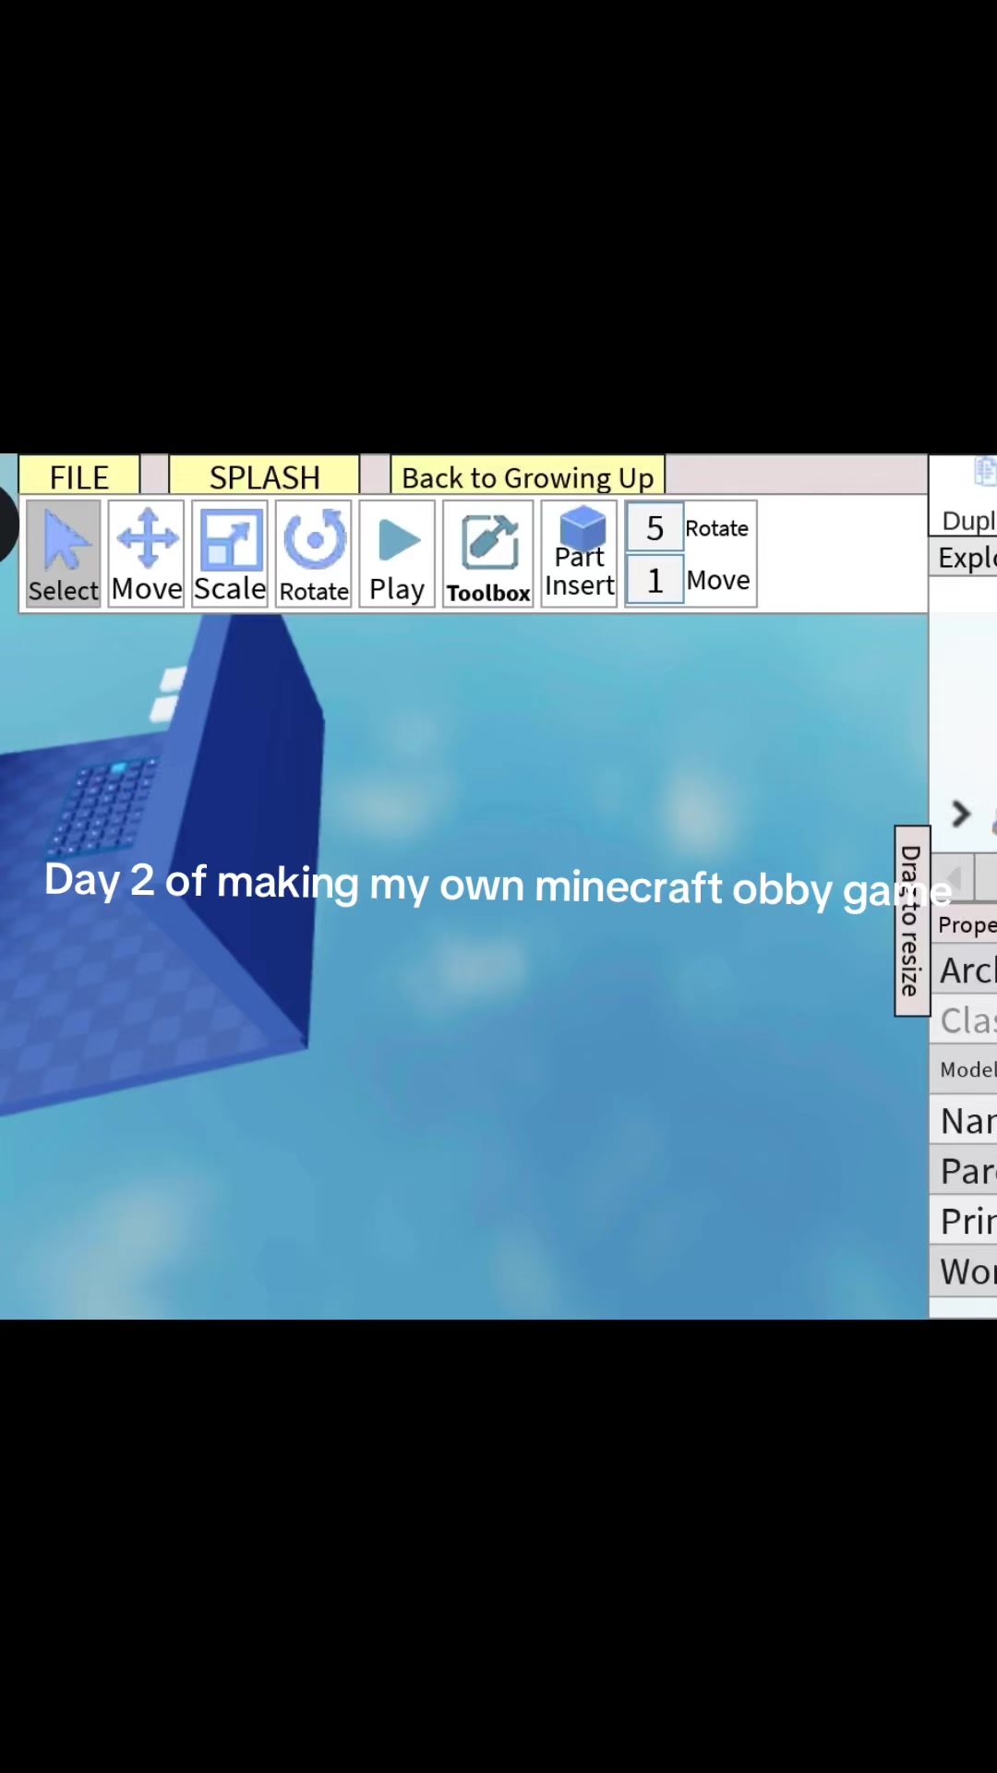The image size is (997, 1773).
Task: Open the SPLASH tab
Action: pos(264,476)
